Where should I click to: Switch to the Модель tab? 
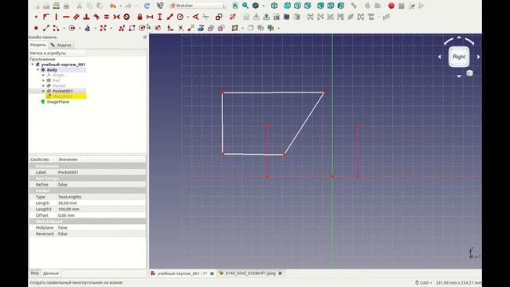tap(38, 45)
